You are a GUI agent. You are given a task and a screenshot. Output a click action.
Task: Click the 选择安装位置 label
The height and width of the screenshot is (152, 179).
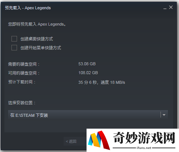[x=22, y=103]
